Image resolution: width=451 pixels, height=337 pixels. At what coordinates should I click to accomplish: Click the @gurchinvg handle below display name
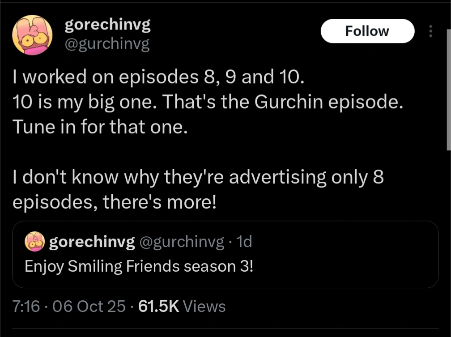coord(107,44)
